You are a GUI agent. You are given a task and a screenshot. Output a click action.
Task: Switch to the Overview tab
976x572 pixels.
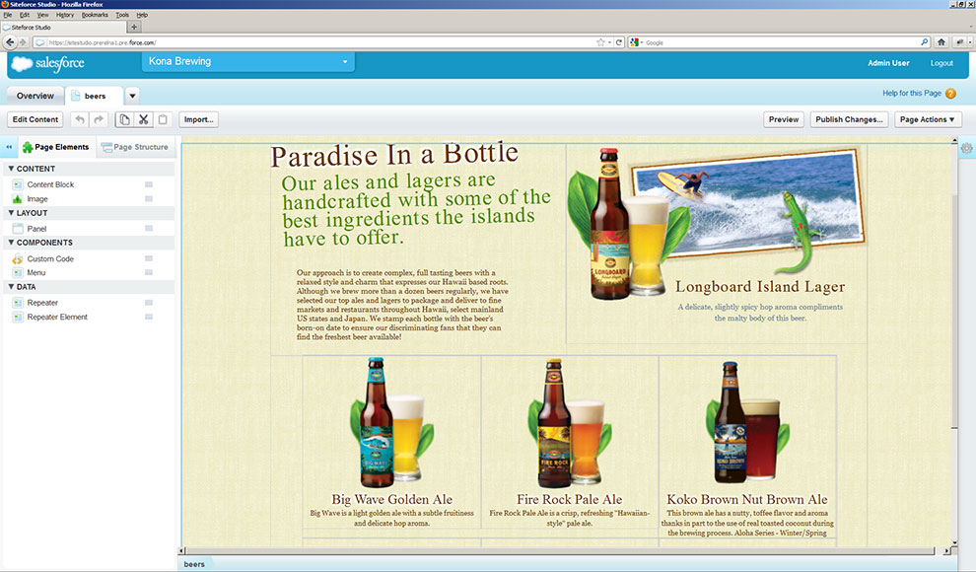click(35, 96)
